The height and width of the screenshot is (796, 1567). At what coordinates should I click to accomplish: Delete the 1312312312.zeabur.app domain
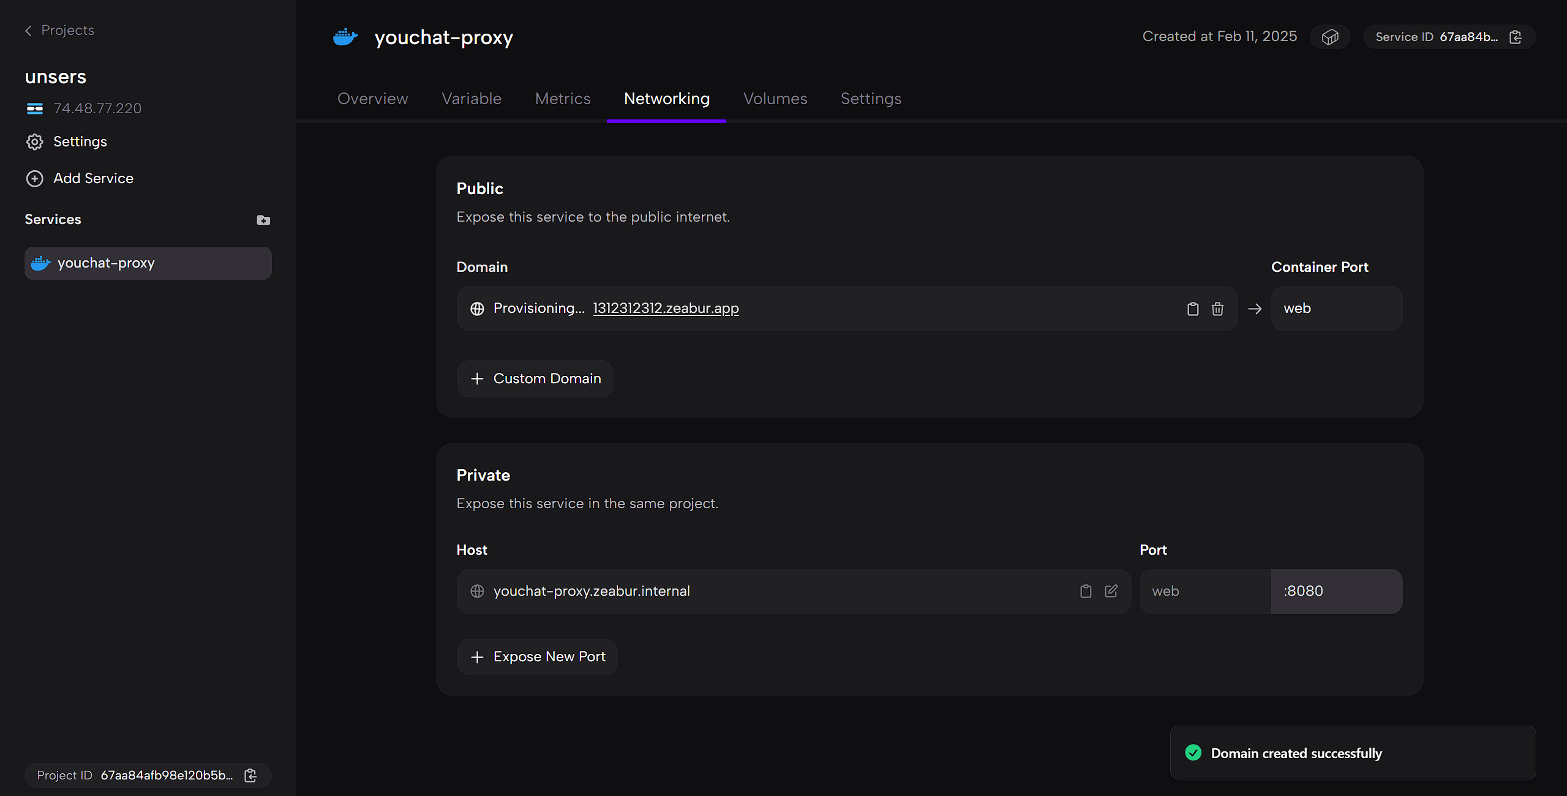pos(1217,309)
